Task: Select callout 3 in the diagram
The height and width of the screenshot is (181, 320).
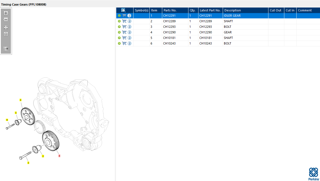Action: (28, 163)
